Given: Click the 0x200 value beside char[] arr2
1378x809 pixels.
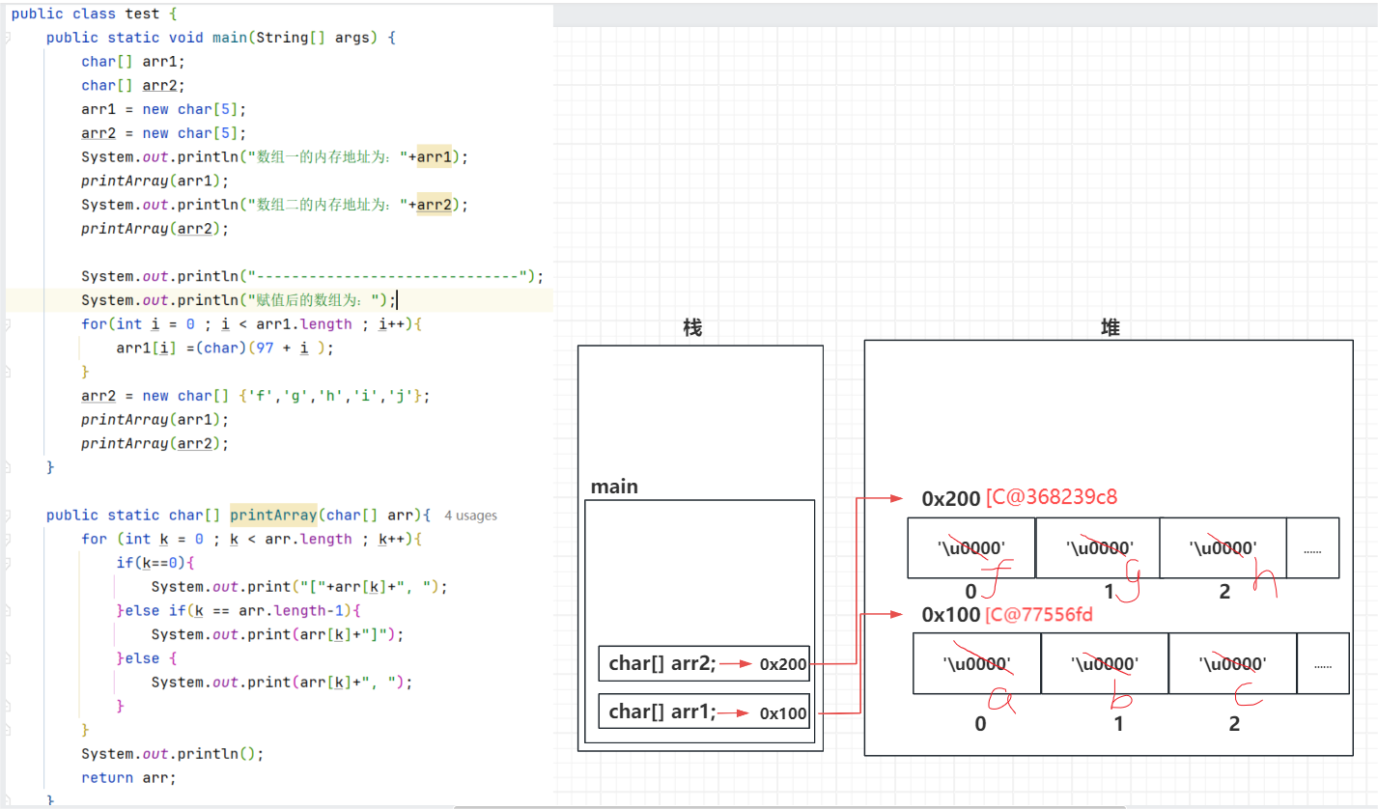Looking at the screenshot, I should coord(781,664).
